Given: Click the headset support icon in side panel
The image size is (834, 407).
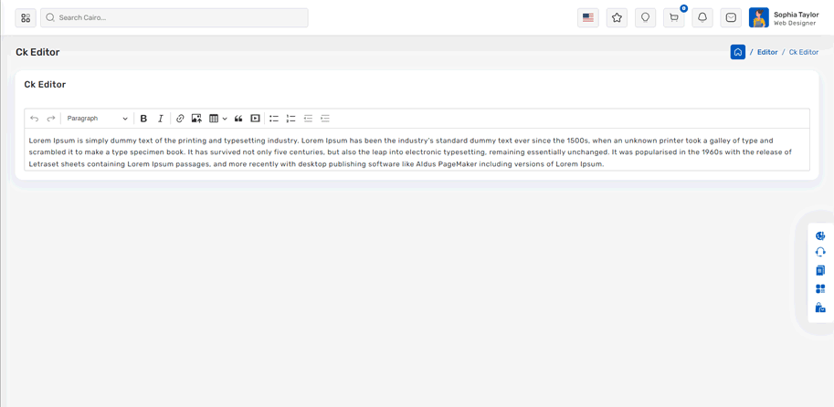Looking at the screenshot, I should pyautogui.click(x=819, y=253).
